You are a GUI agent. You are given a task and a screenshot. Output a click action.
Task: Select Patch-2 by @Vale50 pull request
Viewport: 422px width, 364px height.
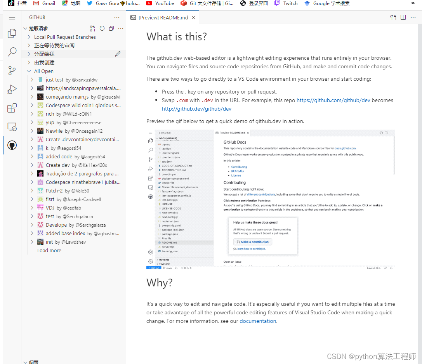click(x=73, y=191)
